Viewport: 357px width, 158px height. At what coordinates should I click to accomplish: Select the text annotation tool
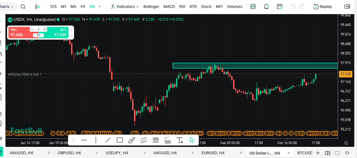[180, 140]
